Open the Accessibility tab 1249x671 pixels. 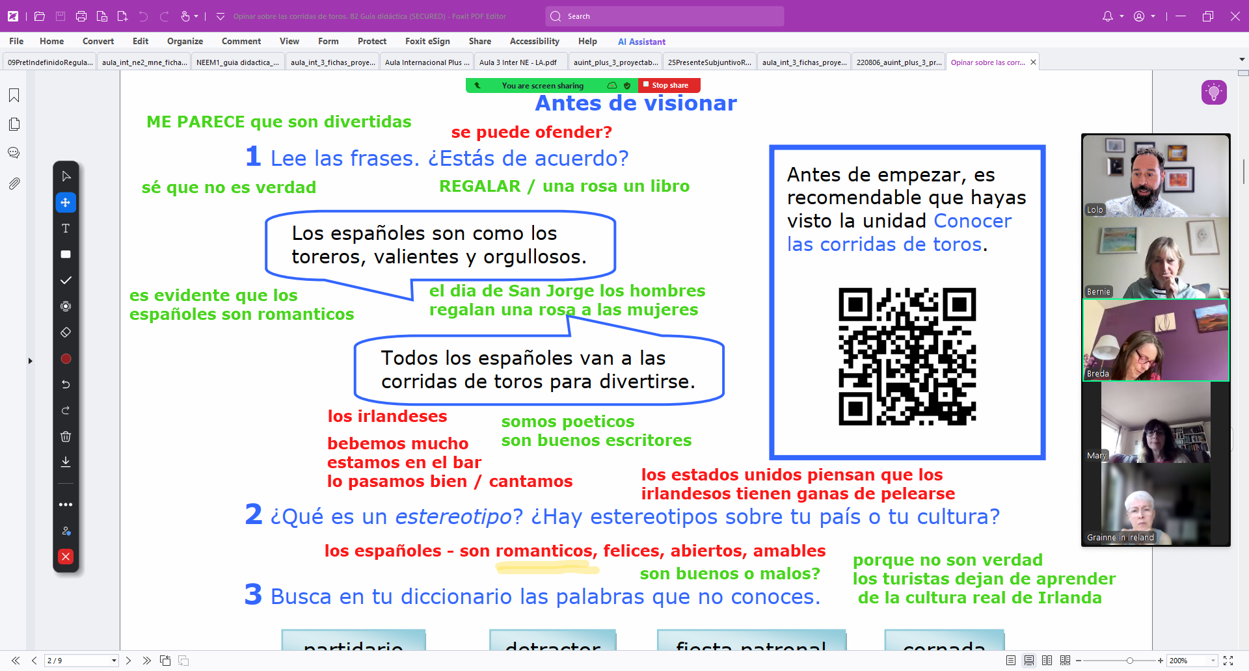[x=535, y=41]
